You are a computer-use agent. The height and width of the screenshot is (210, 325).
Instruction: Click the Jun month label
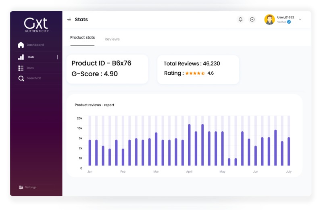(x=256, y=171)
